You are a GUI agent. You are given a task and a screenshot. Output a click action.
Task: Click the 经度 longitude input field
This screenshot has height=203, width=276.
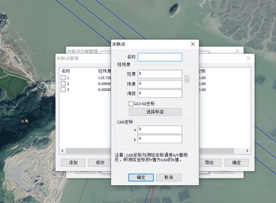[x=160, y=74]
